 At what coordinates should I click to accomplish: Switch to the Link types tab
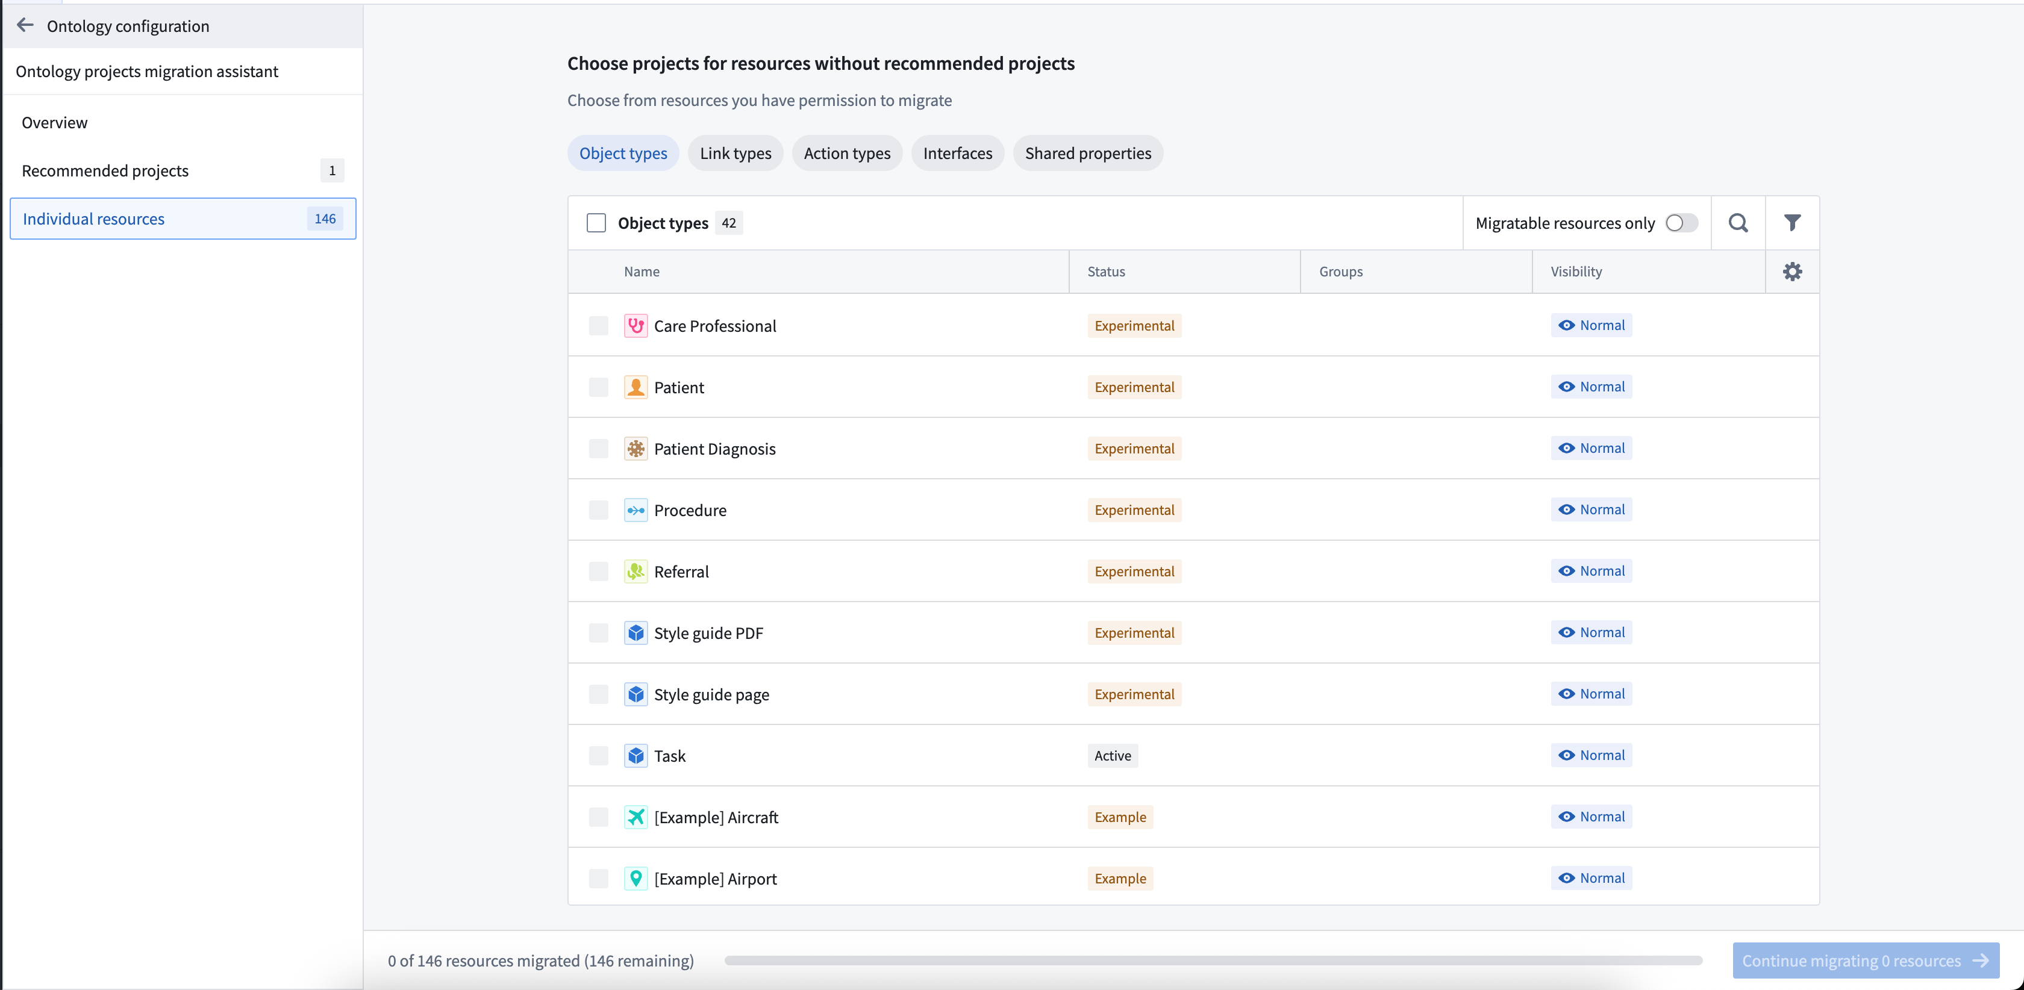click(x=736, y=152)
